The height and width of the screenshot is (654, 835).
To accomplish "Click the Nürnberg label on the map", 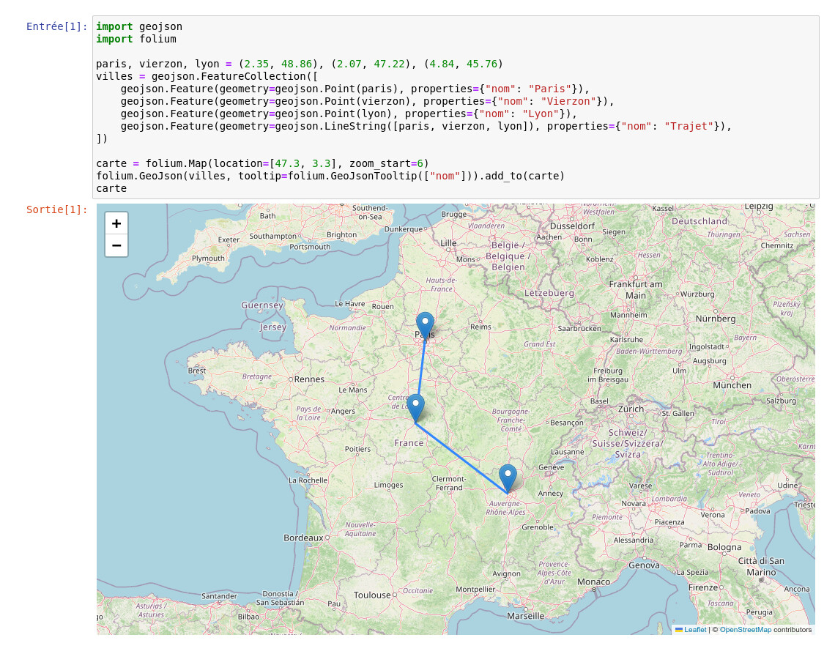I will click(715, 319).
